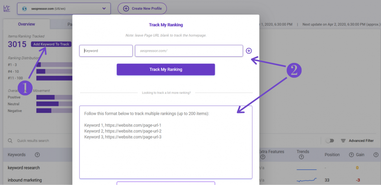The image size is (381, 185).
Task: Click position value 33 for inbound marketing
Action: (x=327, y=180)
